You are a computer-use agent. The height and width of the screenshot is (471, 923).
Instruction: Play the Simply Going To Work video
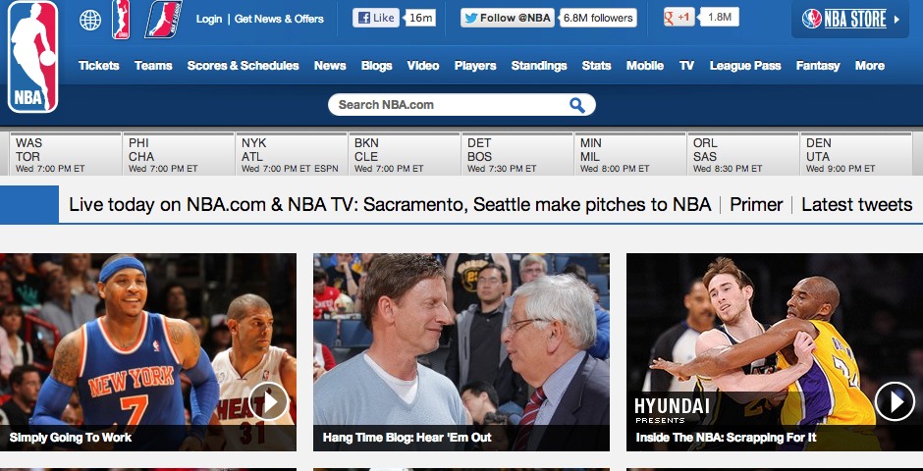click(x=268, y=401)
